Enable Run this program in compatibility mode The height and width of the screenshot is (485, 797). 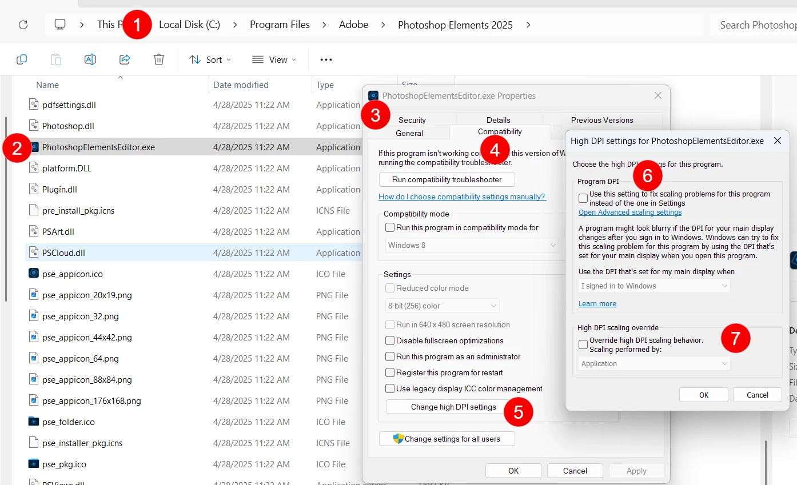click(x=390, y=227)
